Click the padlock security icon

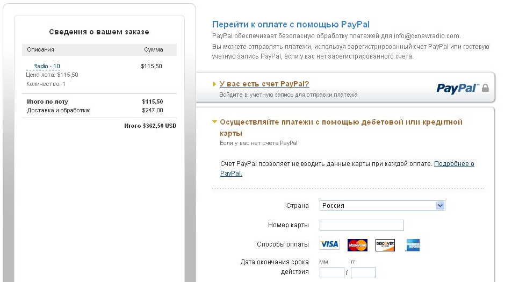tap(485, 88)
